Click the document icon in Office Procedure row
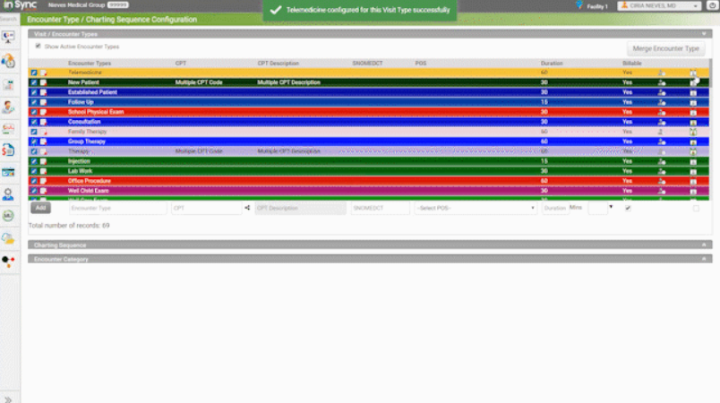The image size is (720, 403). pos(44,181)
